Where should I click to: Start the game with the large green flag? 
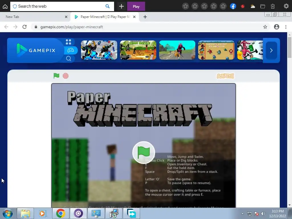click(144, 153)
